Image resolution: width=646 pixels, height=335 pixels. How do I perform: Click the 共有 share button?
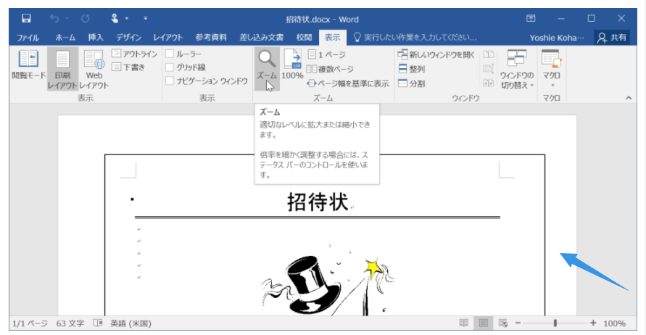(612, 38)
